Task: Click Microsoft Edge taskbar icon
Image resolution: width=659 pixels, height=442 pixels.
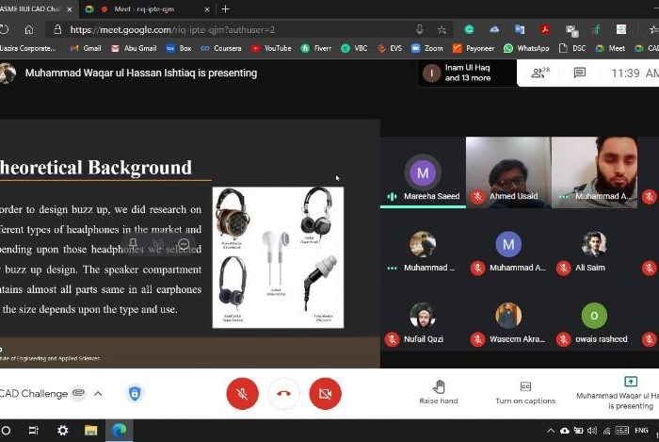Action: (x=120, y=431)
